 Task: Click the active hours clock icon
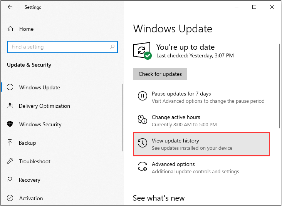142,120
